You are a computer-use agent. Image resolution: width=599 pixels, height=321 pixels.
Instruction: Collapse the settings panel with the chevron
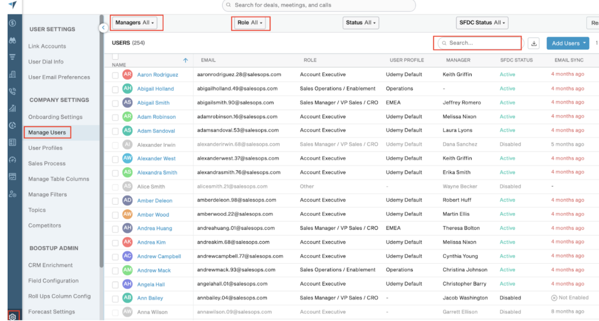(x=103, y=28)
